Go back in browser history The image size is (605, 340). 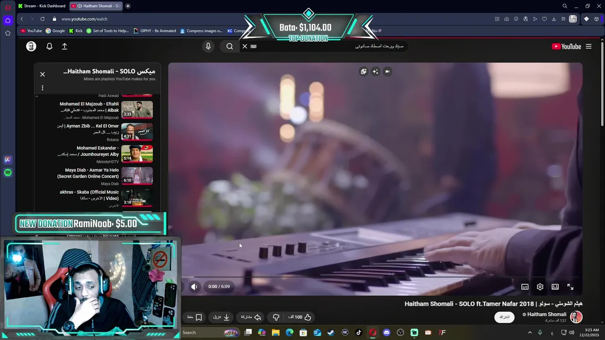tap(22, 19)
